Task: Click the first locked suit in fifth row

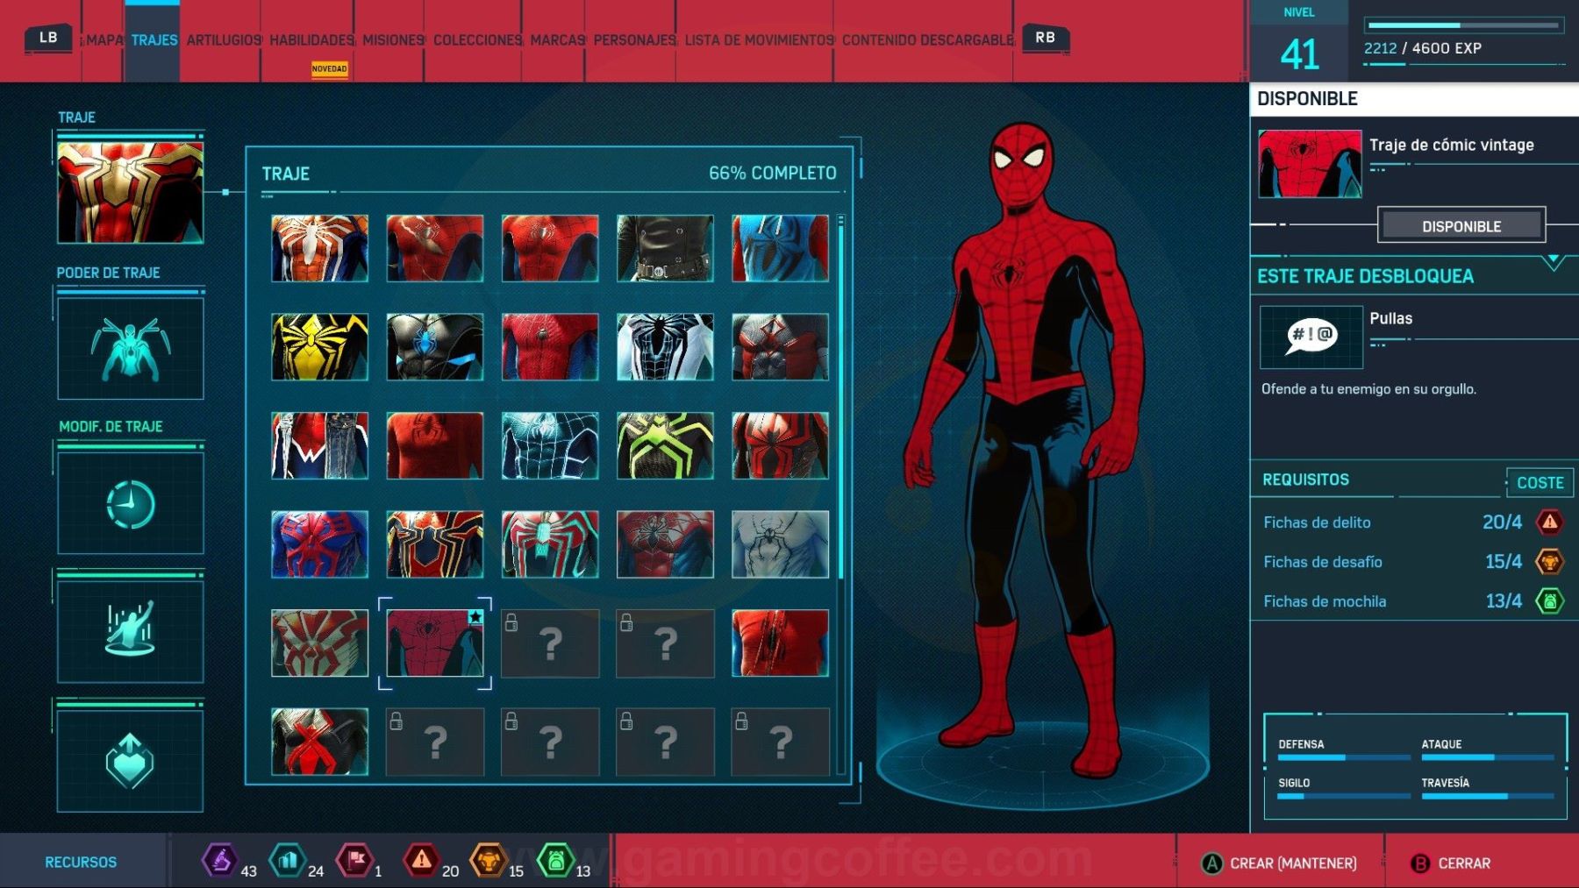Action: pos(550,643)
